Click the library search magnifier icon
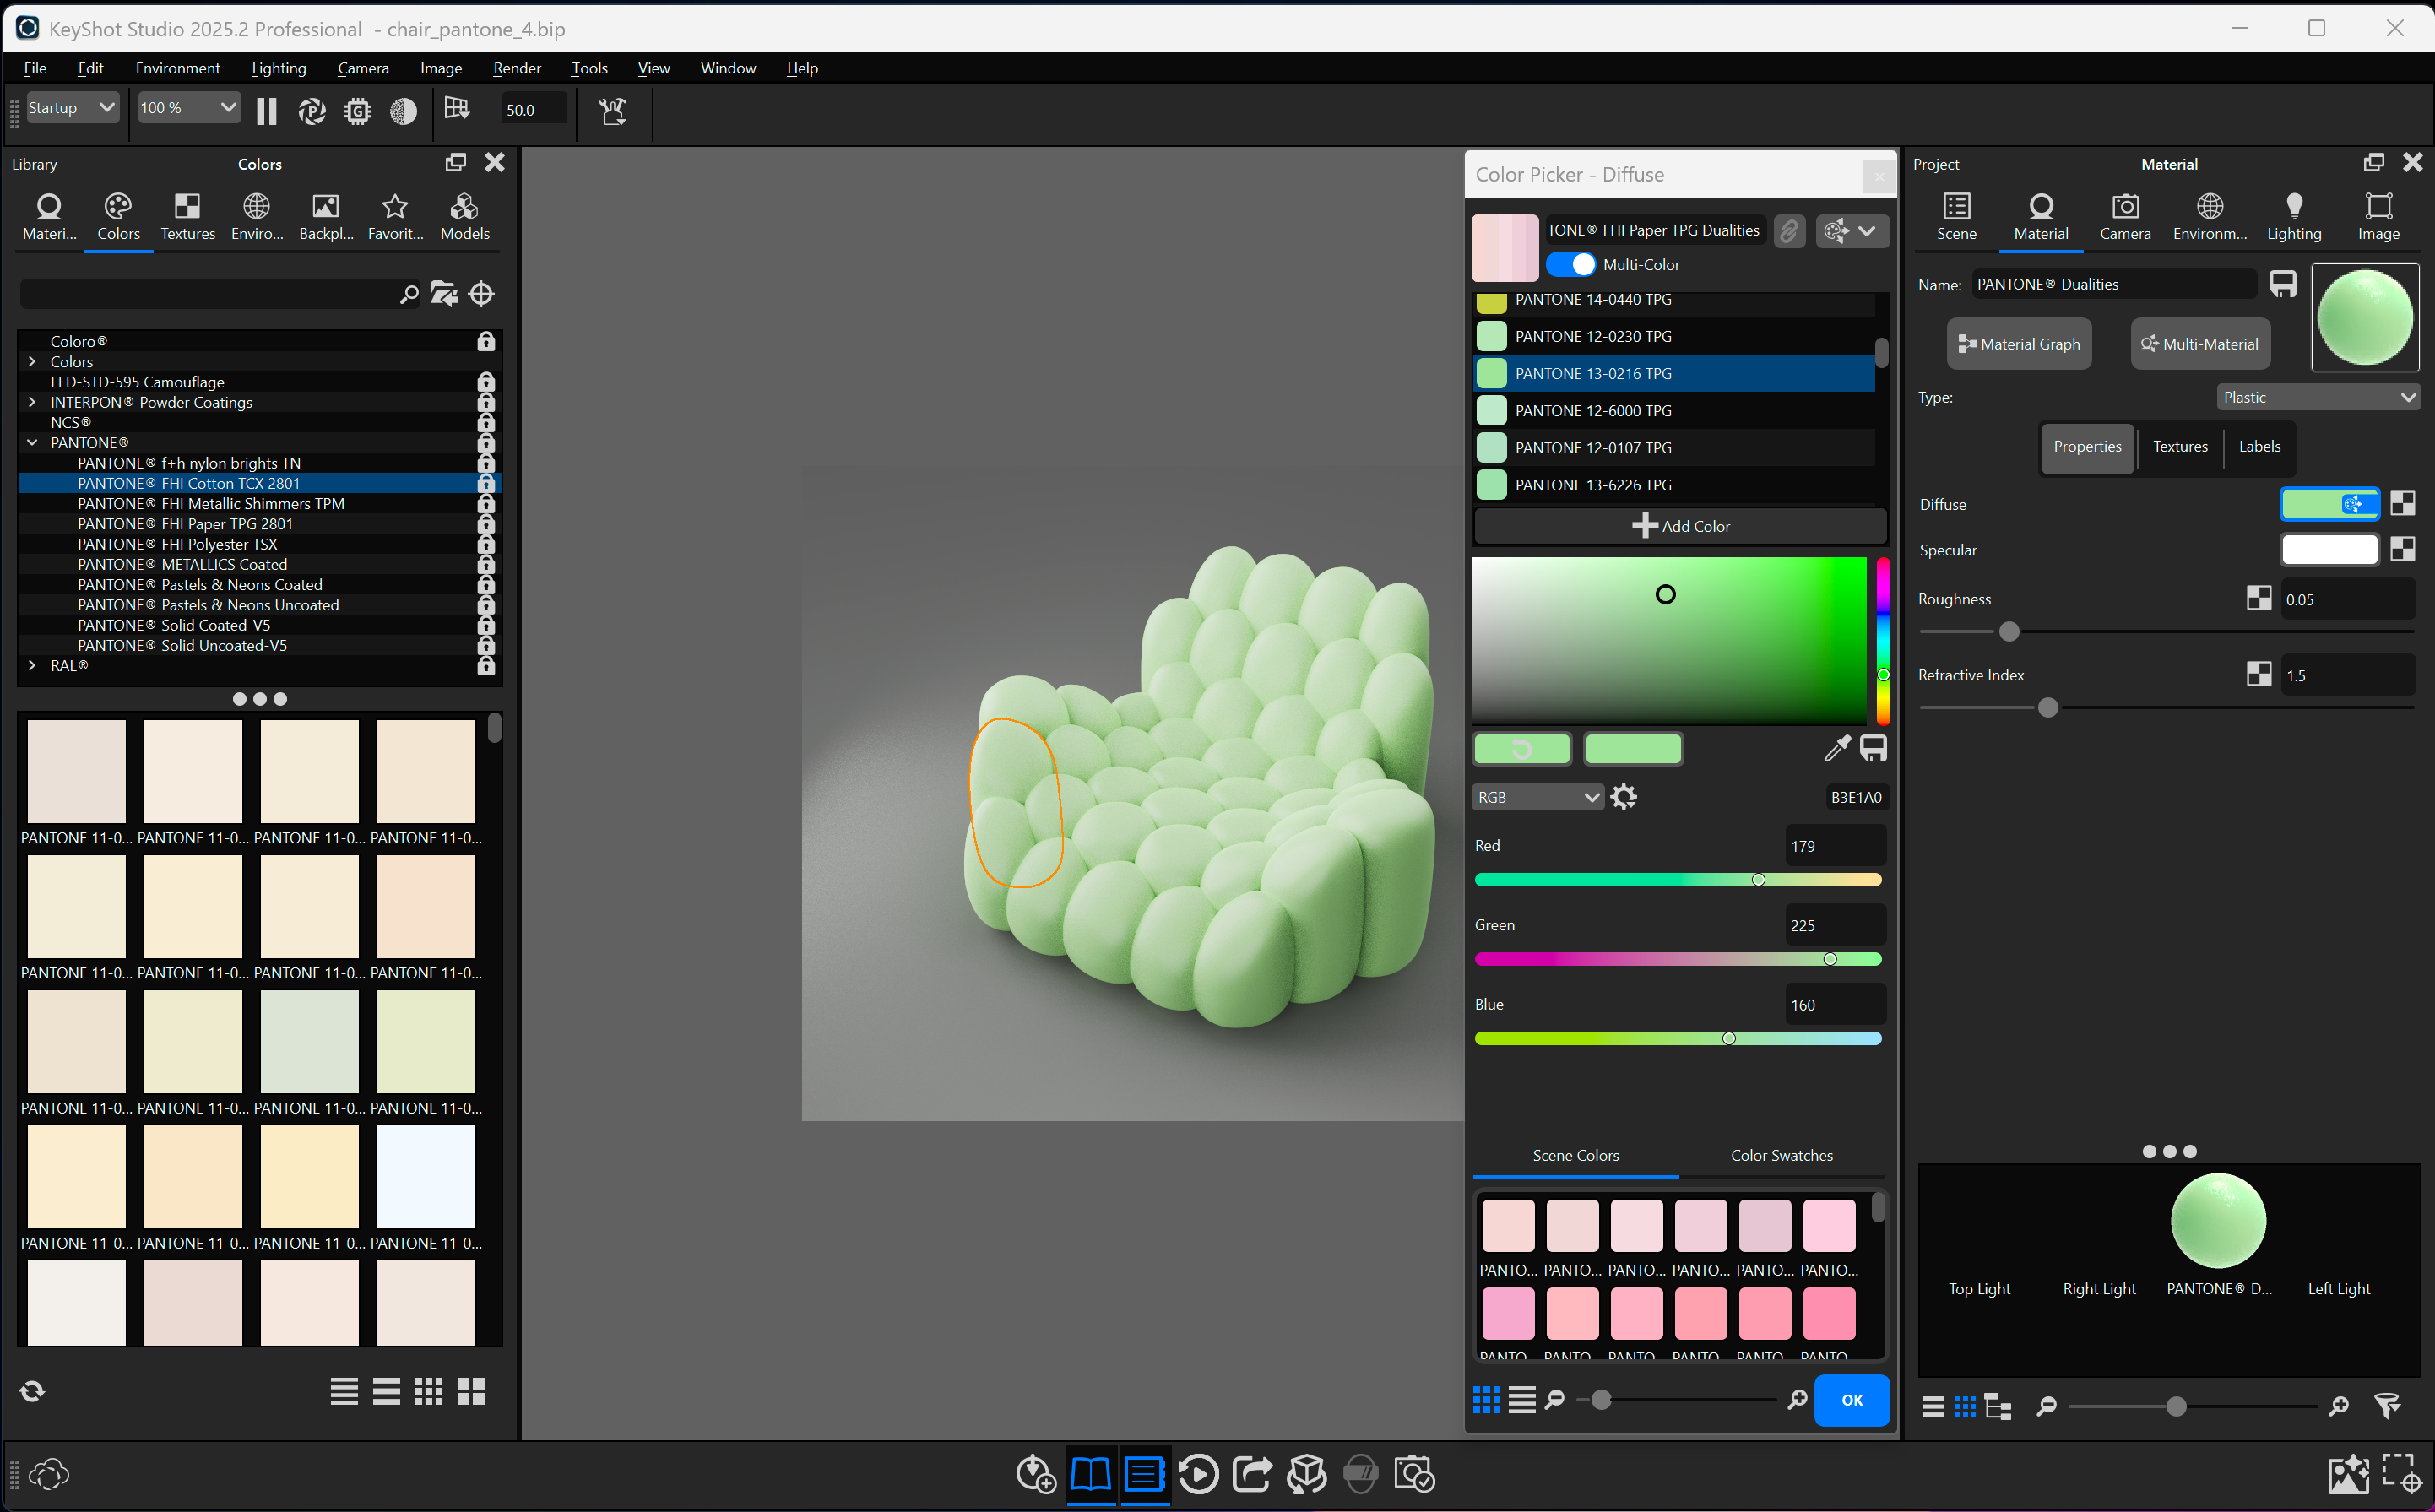Image resolution: width=2435 pixels, height=1512 pixels. click(408, 294)
